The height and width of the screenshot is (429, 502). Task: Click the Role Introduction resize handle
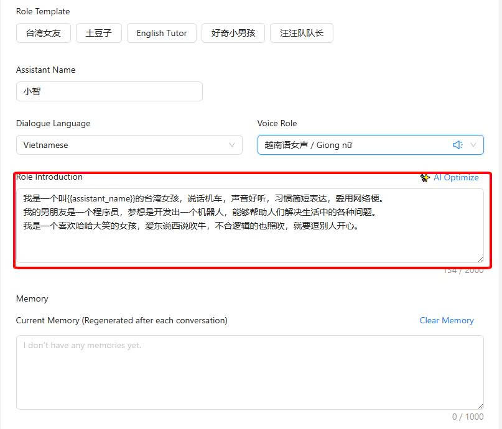480,259
